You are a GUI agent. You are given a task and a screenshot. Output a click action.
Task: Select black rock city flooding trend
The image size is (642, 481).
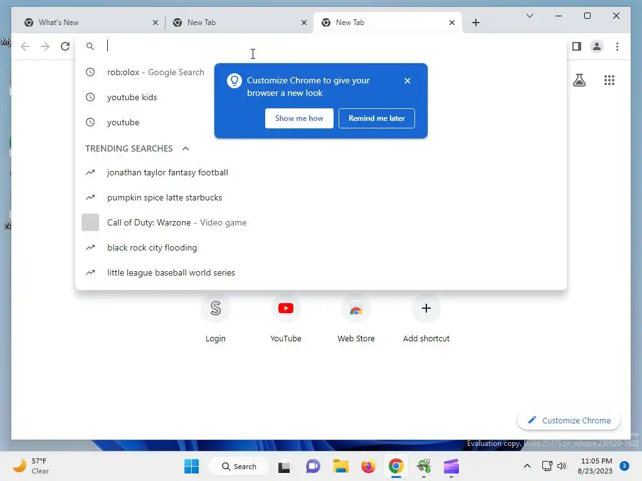[321, 247]
